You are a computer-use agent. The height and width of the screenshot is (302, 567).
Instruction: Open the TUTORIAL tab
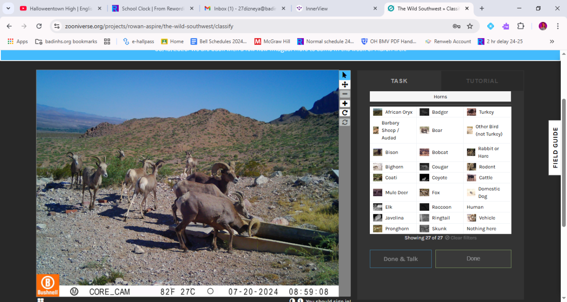(x=482, y=81)
